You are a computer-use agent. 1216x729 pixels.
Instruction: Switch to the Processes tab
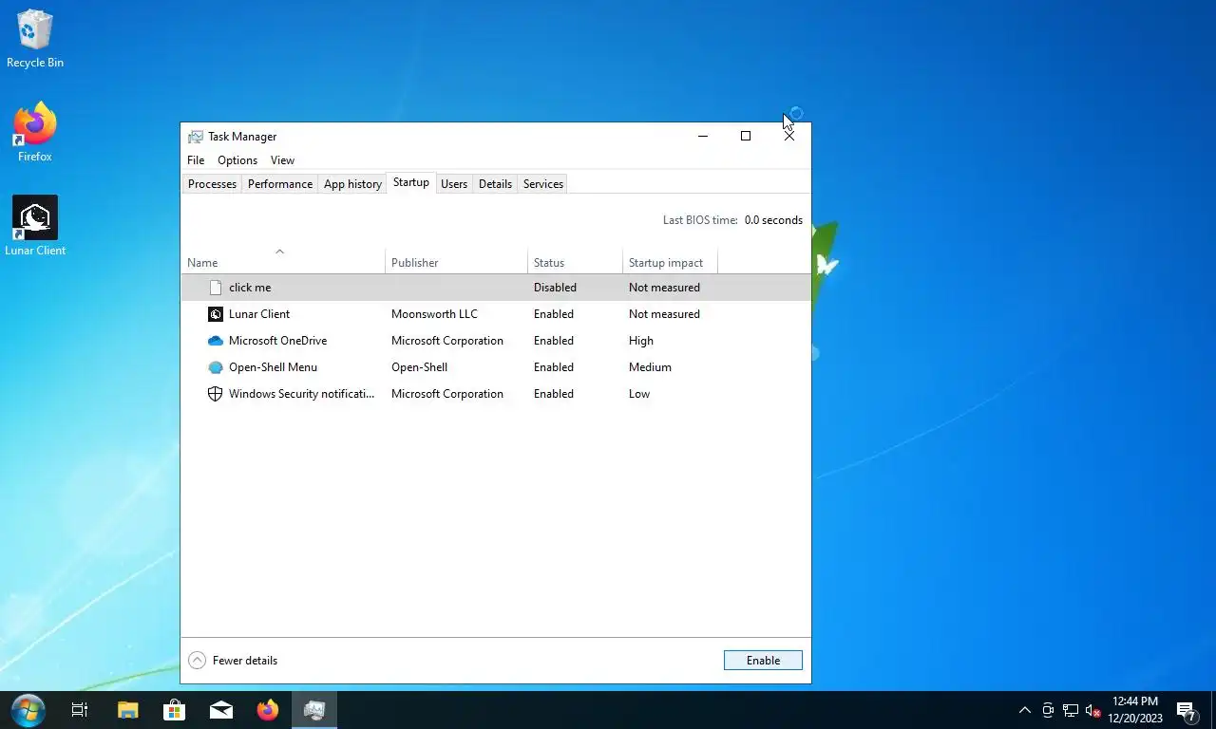212,184
